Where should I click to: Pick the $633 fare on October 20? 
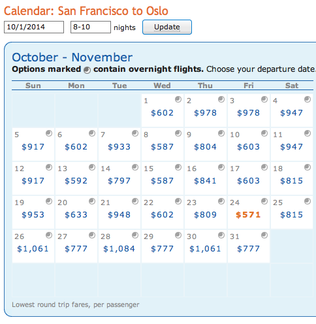[x=76, y=215]
